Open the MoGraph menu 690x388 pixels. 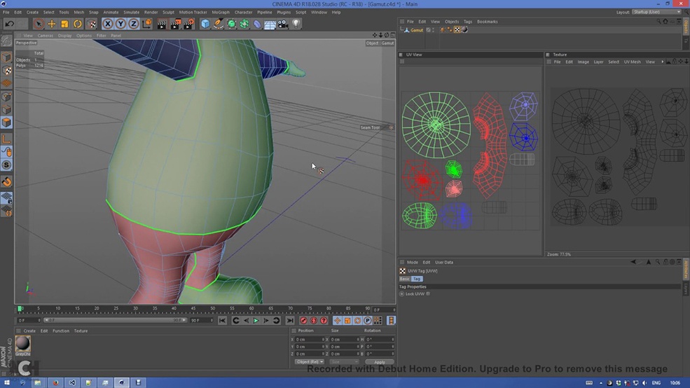(221, 13)
